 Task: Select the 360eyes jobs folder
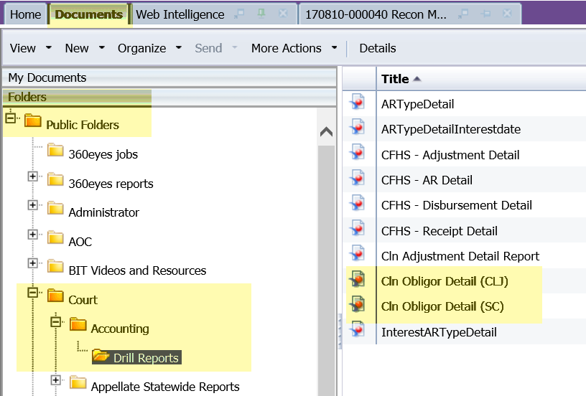coord(103,154)
